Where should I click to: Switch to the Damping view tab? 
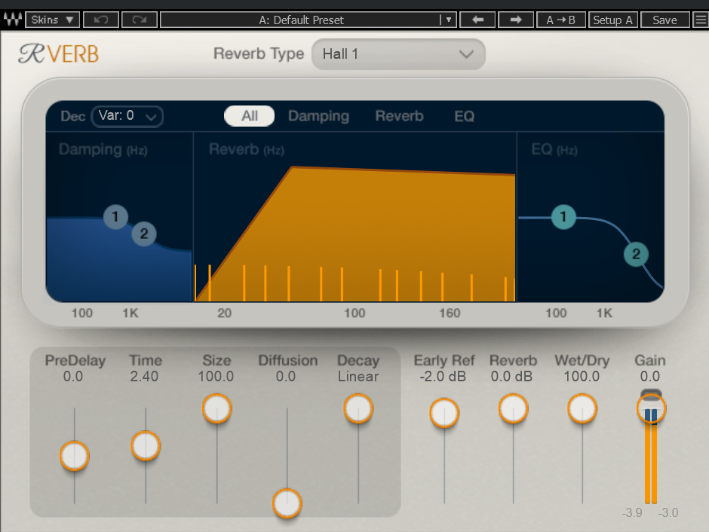319,116
